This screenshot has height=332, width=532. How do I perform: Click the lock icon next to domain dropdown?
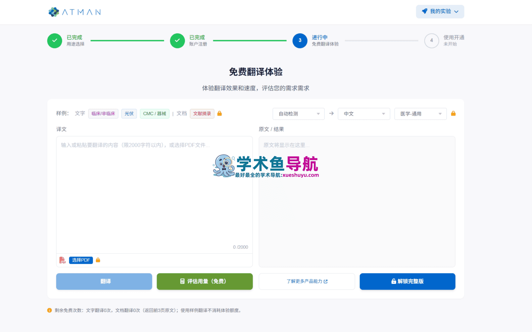click(453, 113)
